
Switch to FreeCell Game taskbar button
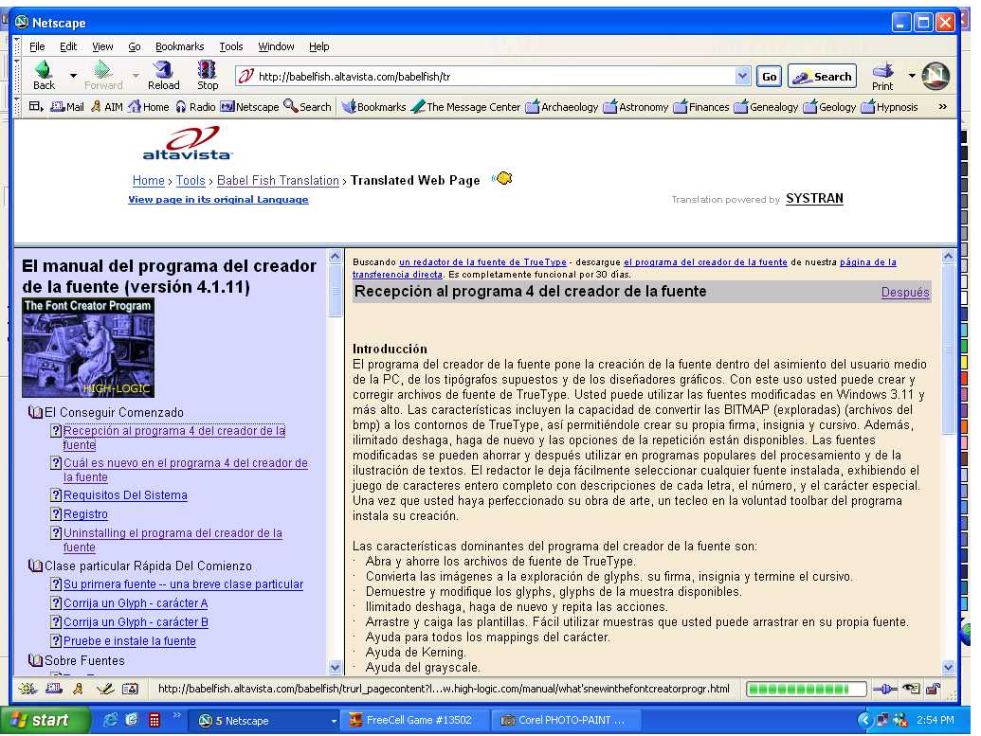point(413,720)
